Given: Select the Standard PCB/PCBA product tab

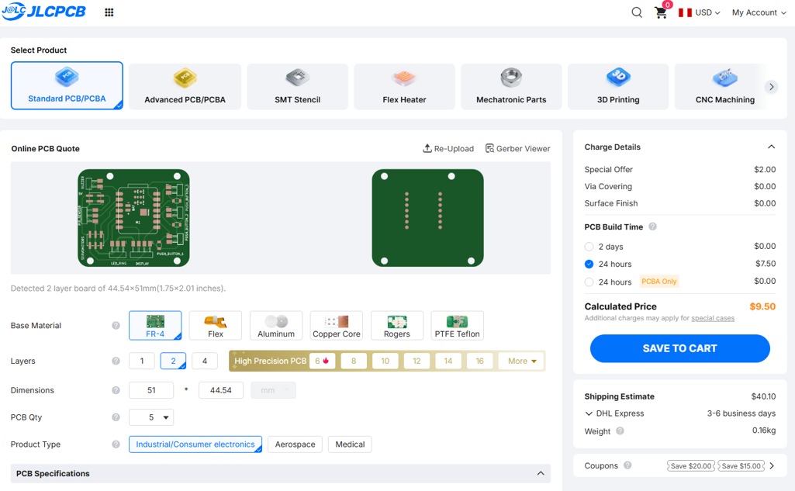Looking at the screenshot, I should point(67,86).
